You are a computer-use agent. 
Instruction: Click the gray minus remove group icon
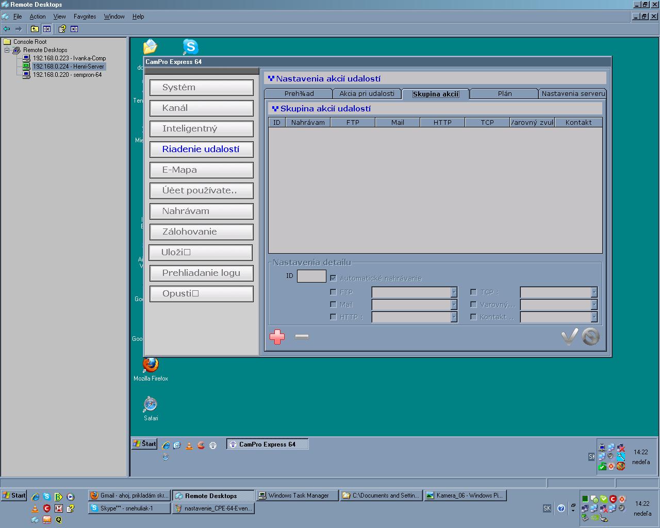302,337
